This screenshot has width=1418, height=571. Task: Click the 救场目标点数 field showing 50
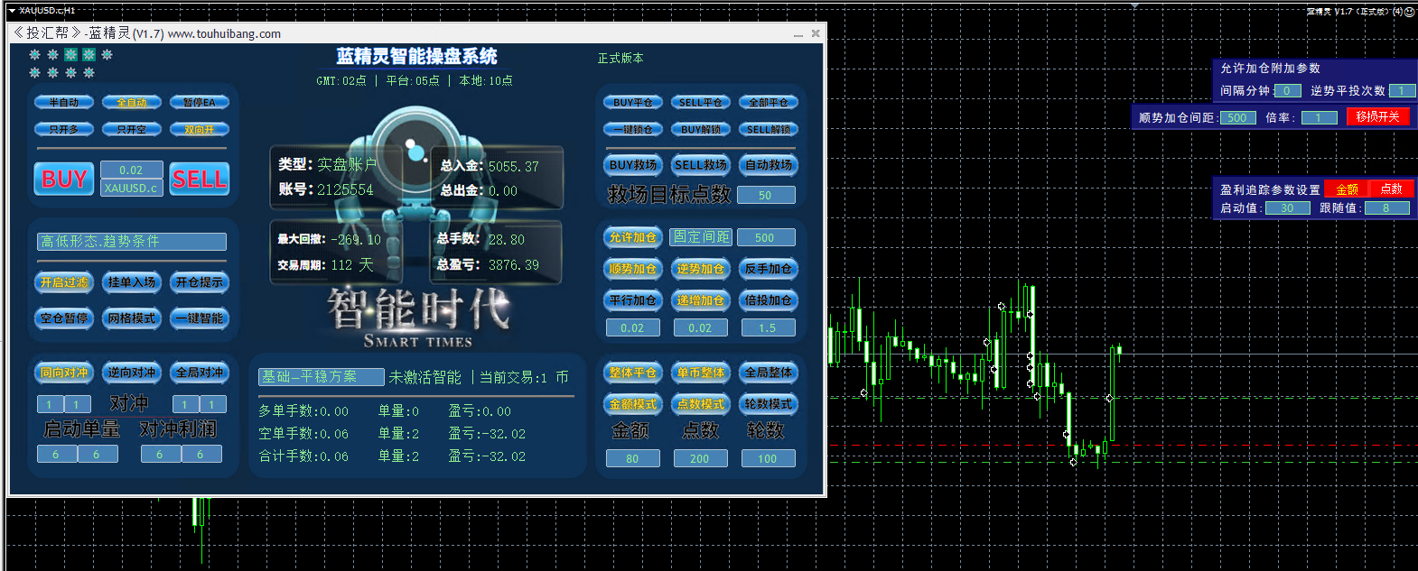click(x=766, y=195)
